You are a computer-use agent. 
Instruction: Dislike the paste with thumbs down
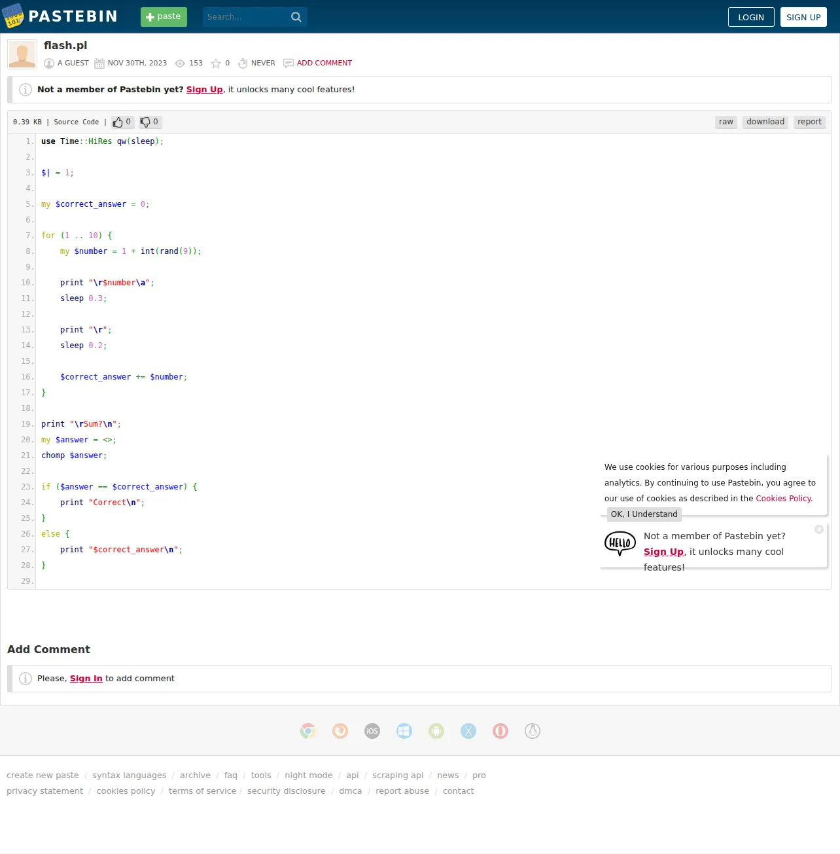(x=150, y=122)
